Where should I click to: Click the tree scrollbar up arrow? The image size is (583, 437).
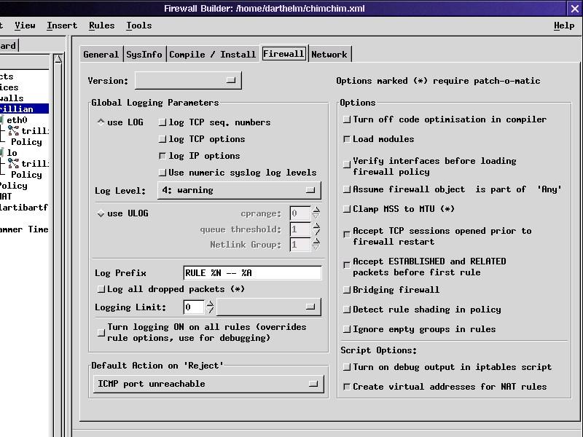(59, 58)
